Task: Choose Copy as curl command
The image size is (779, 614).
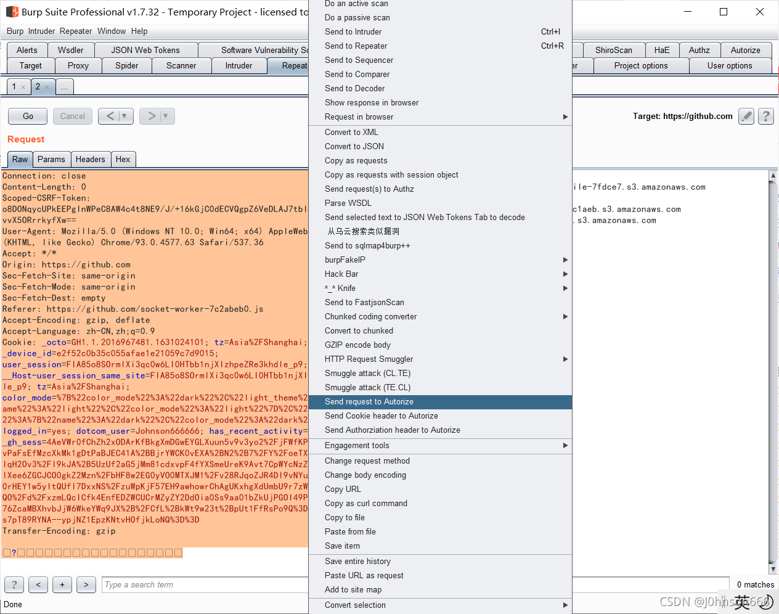Action: pos(440,504)
